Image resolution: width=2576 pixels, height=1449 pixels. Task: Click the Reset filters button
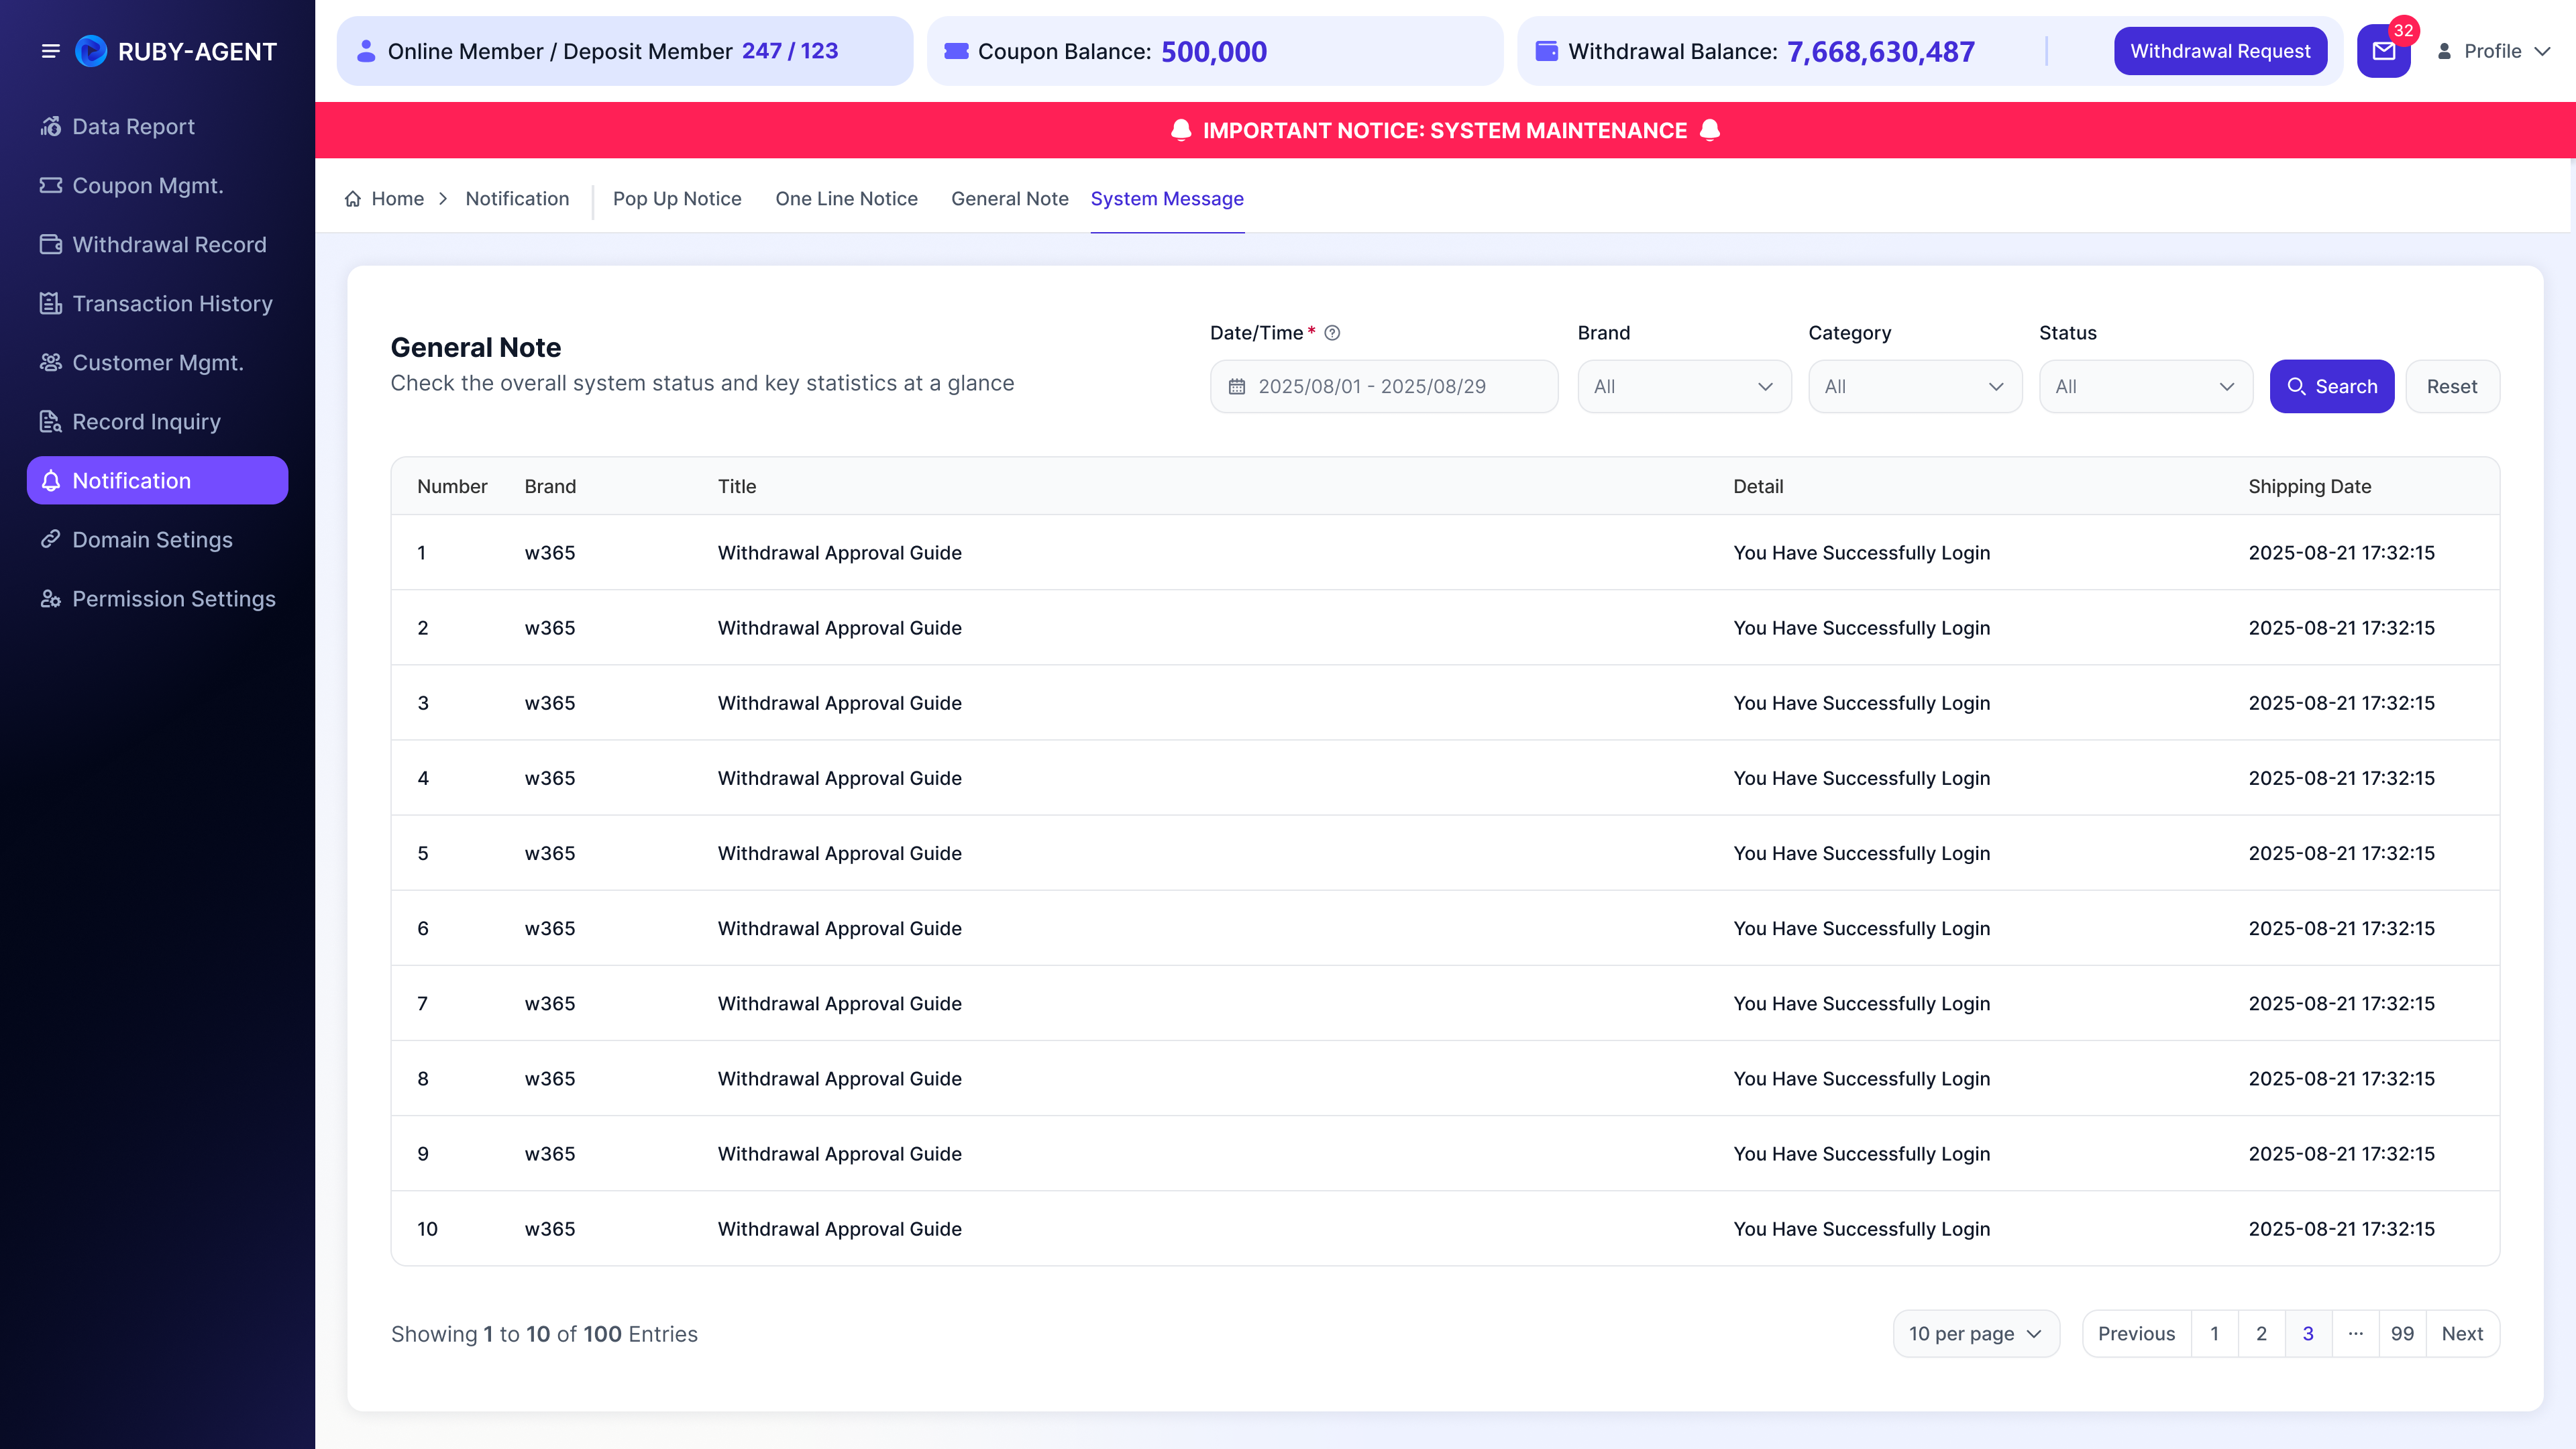click(x=2452, y=386)
